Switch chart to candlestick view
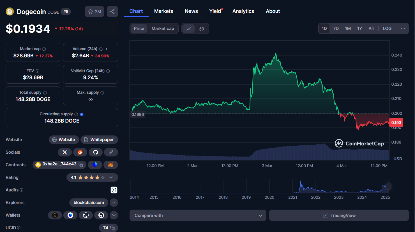This screenshot has height=232, width=415. 201,28
